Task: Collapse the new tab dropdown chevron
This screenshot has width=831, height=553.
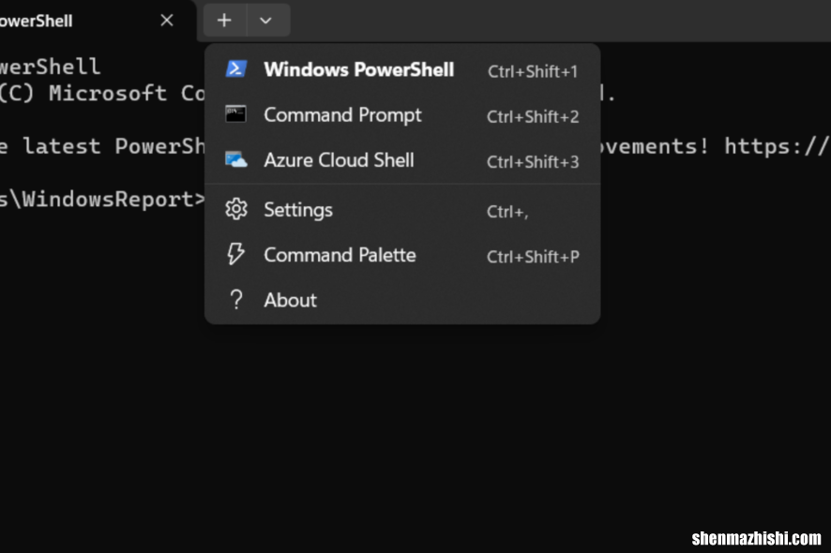Action: tap(266, 21)
